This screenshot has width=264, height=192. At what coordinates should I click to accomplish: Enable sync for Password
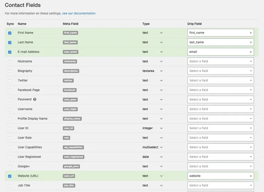[10, 100]
